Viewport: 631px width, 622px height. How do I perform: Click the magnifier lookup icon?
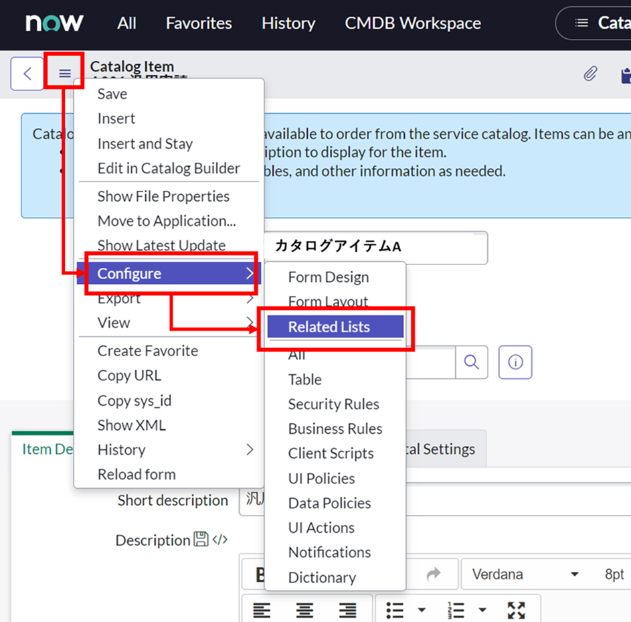[471, 362]
